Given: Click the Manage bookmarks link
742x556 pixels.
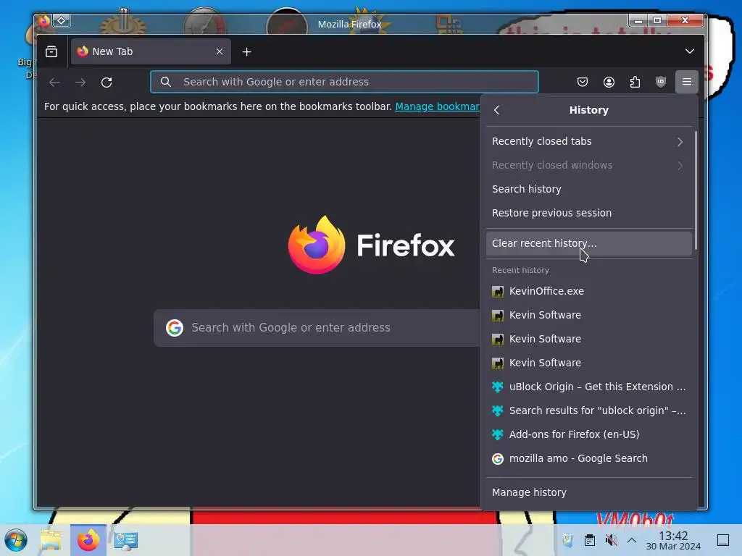Looking at the screenshot, I should point(437,106).
